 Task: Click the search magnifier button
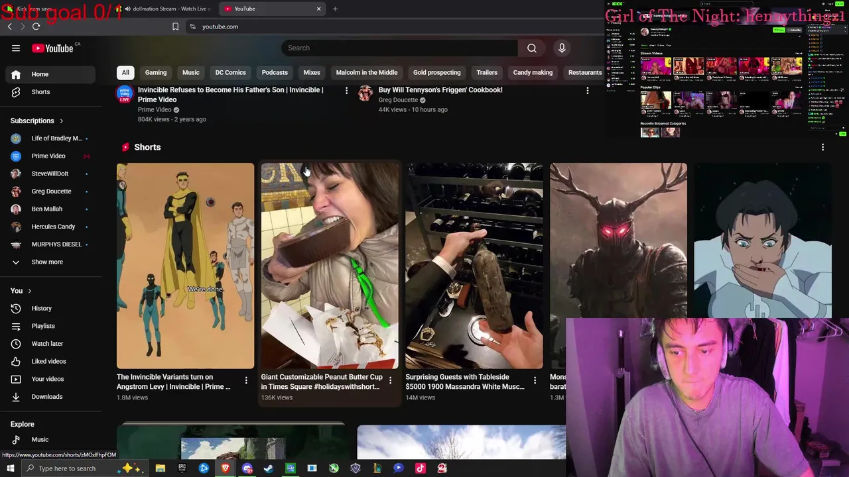click(531, 48)
